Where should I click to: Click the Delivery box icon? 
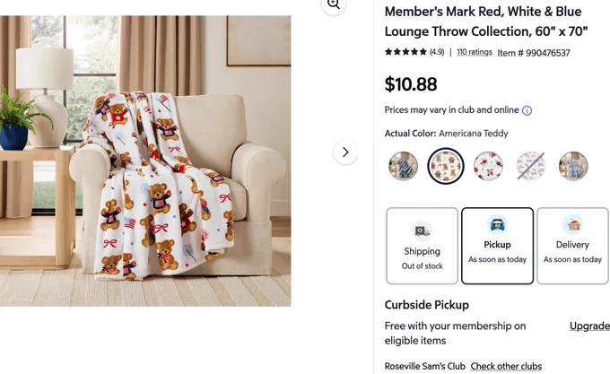pos(572,225)
